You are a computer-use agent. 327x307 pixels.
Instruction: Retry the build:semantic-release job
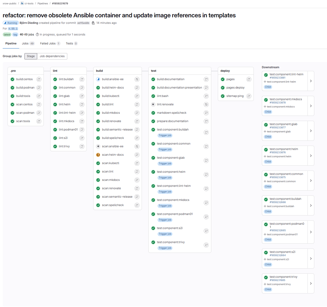tap(137, 129)
